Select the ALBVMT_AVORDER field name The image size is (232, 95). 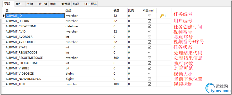19,37
